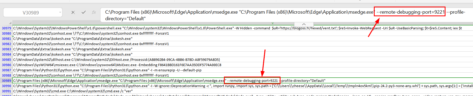Click the column V header
The image size is (473, 96).
coord(273,23)
